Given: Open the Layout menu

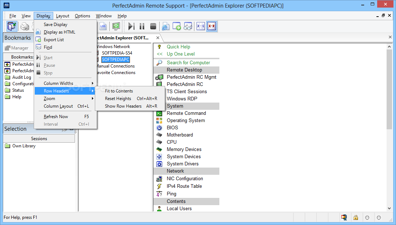Looking at the screenshot, I should (63, 16).
